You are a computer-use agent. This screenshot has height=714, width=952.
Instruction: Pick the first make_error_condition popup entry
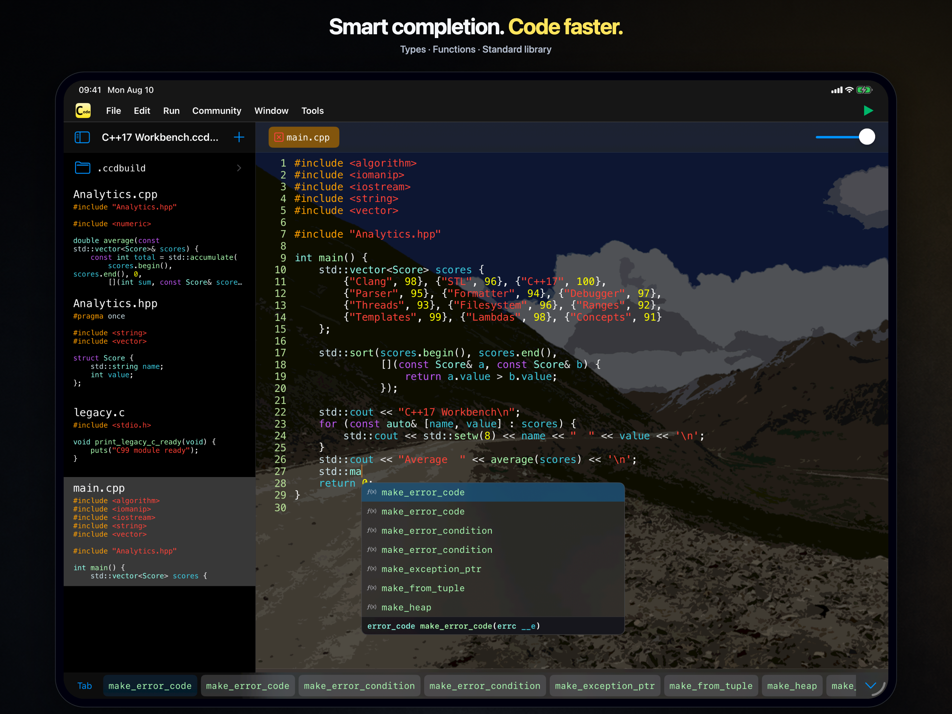493,531
